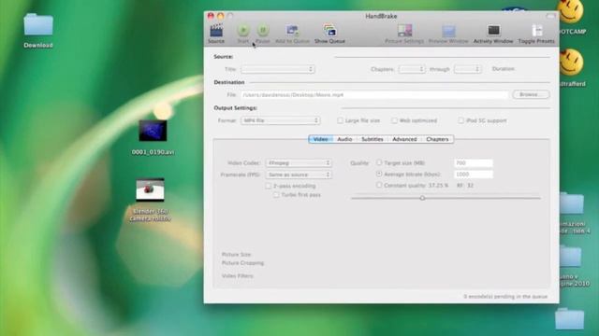Select the desktop folder labeled '...gine 2010'
The image size is (599, 336).
[x=570, y=256]
